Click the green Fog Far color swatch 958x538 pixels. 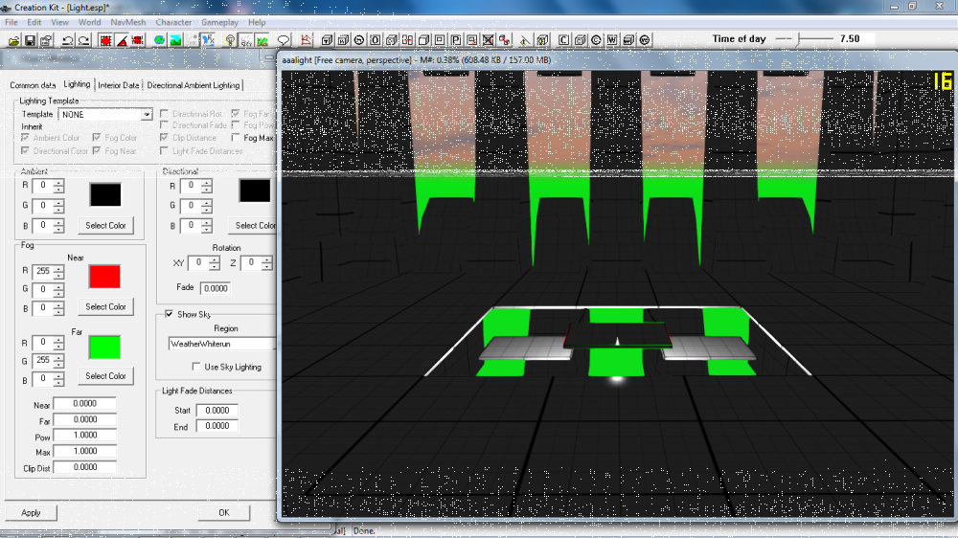105,347
